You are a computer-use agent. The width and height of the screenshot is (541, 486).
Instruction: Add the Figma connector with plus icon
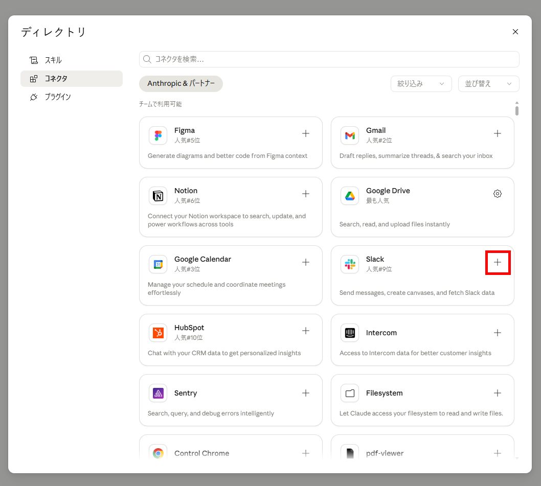(306, 133)
